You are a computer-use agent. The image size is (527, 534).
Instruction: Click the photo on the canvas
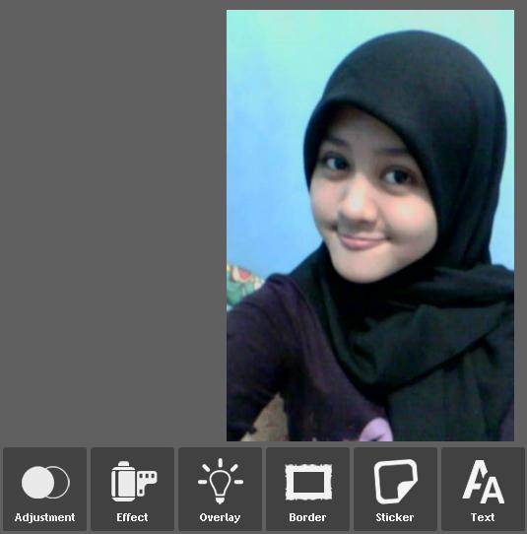(370, 226)
